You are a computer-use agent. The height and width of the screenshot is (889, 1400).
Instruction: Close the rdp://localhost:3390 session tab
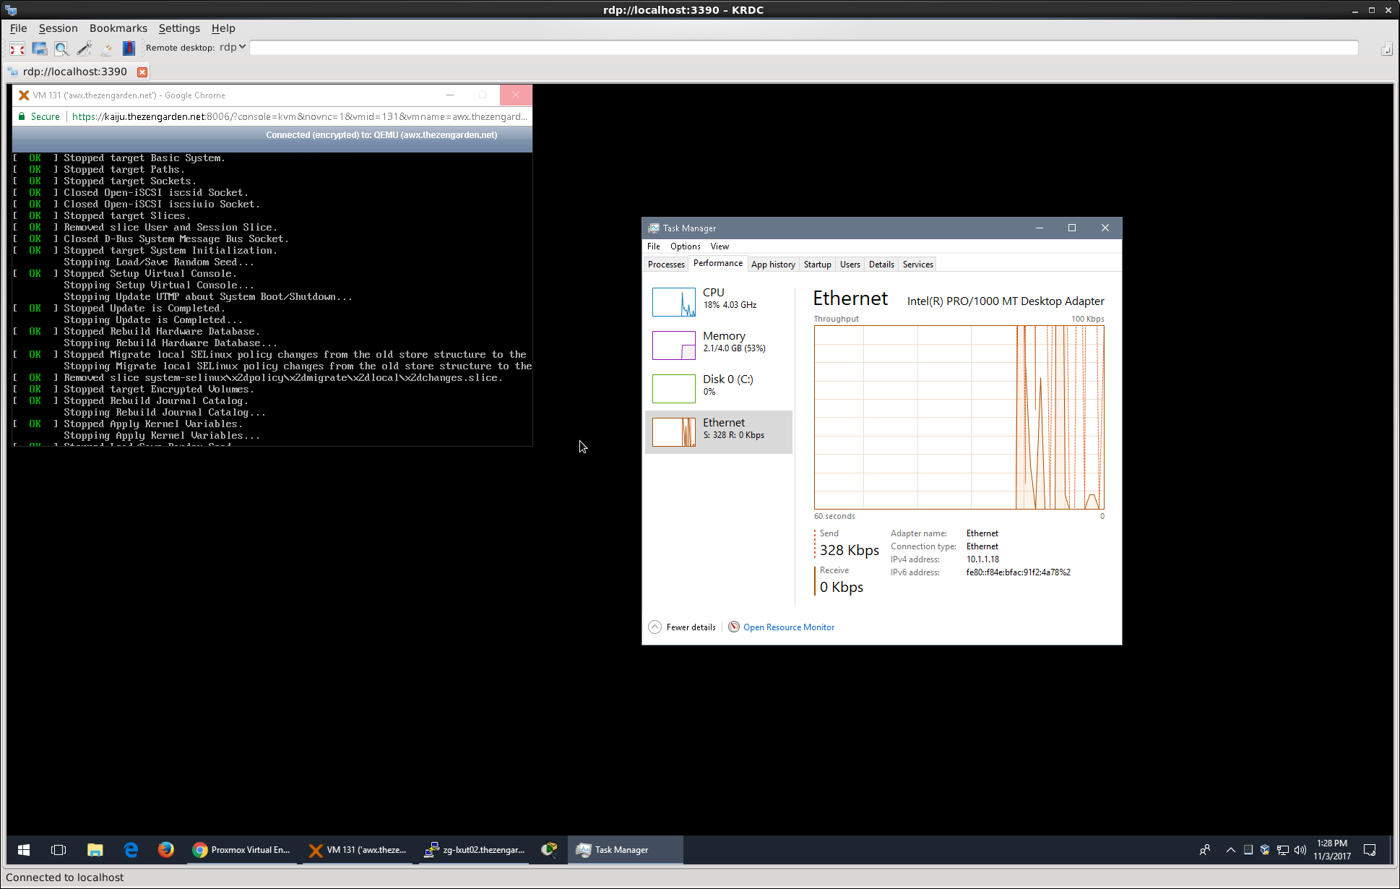coord(142,72)
